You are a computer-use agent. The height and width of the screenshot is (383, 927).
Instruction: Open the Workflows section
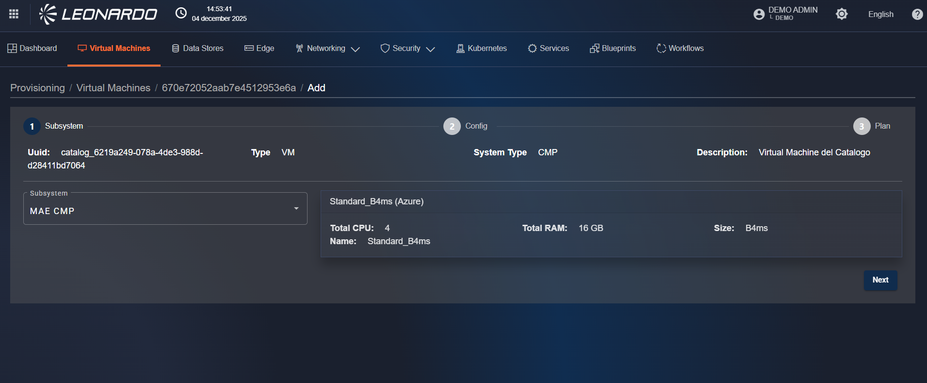click(680, 49)
